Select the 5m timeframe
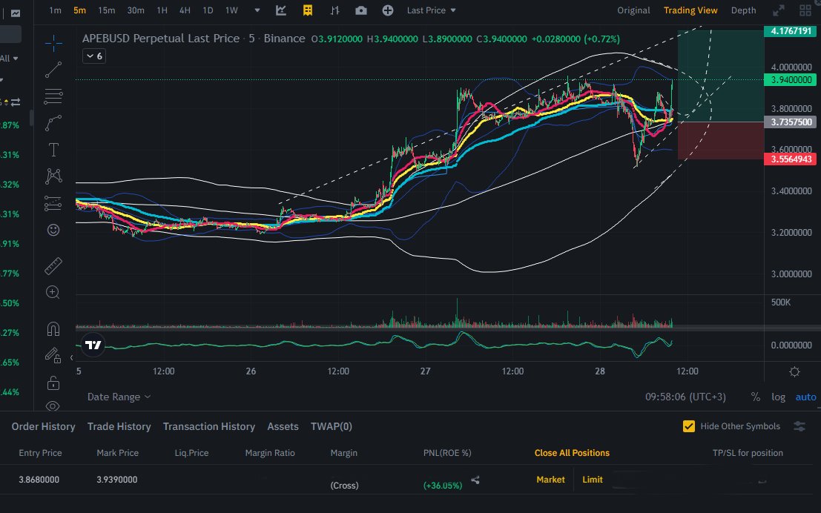Viewport: 821px width, 513px height. [79, 10]
